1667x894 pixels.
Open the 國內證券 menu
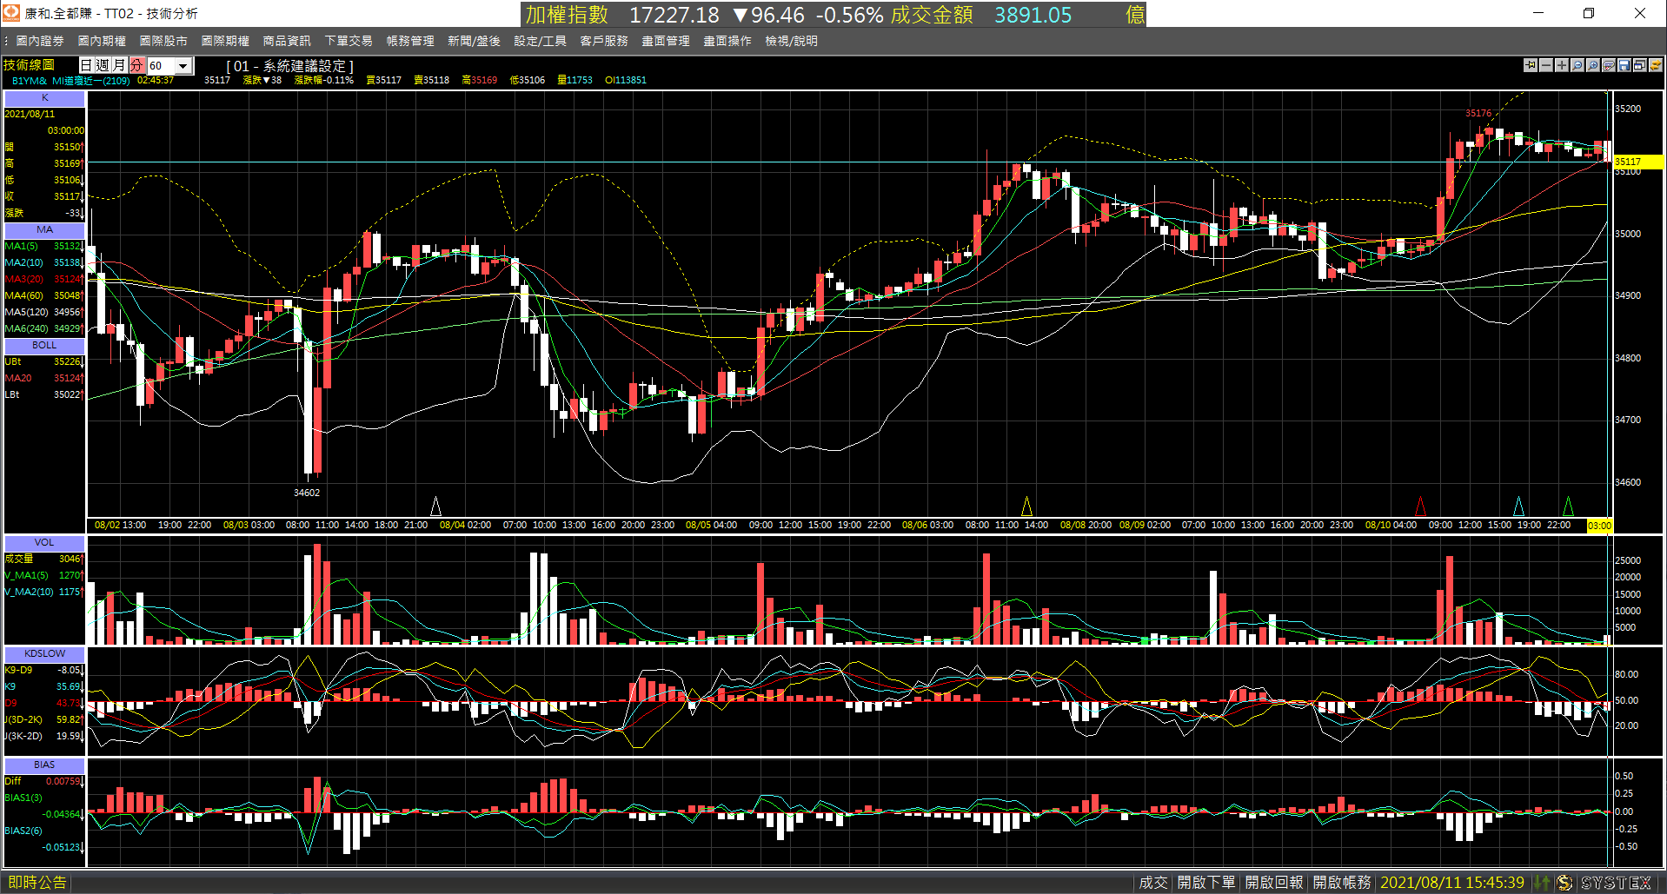pos(40,41)
